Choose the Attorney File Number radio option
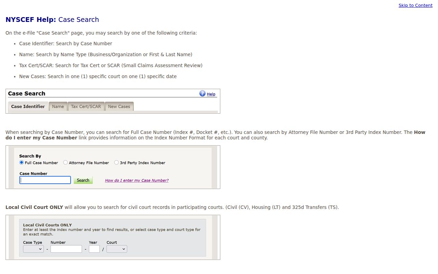This screenshot has height=274, width=438. (65, 163)
